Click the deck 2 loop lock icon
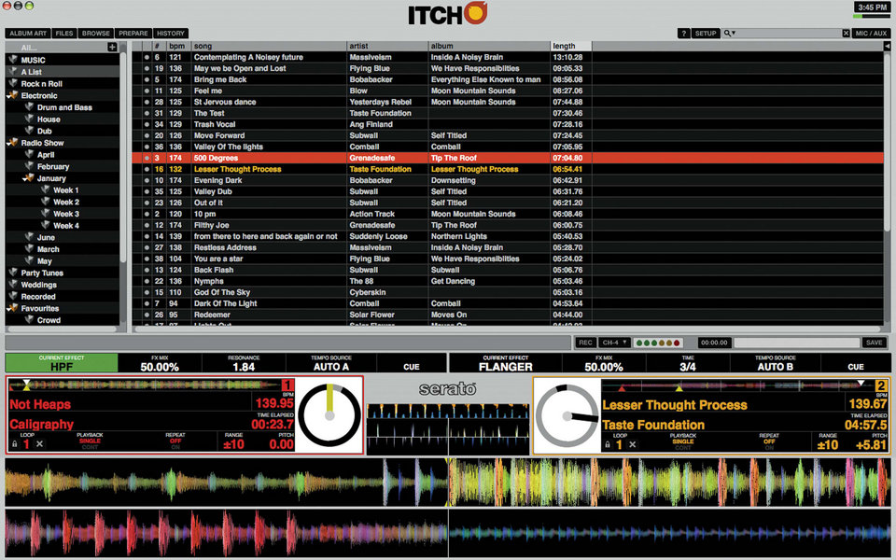Screen dimensions: 896x560 (x=608, y=444)
